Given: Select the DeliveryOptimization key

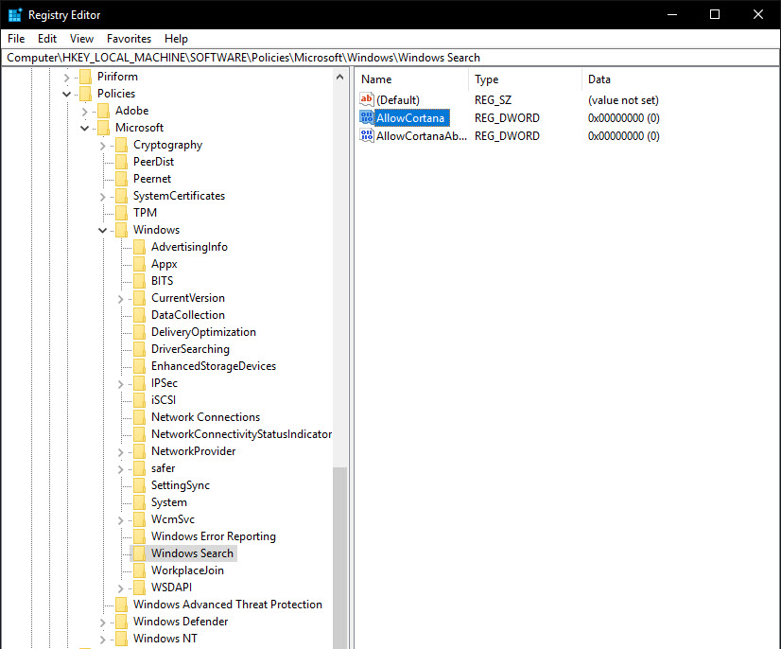Looking at the screenshot, I should pos(203,332).
